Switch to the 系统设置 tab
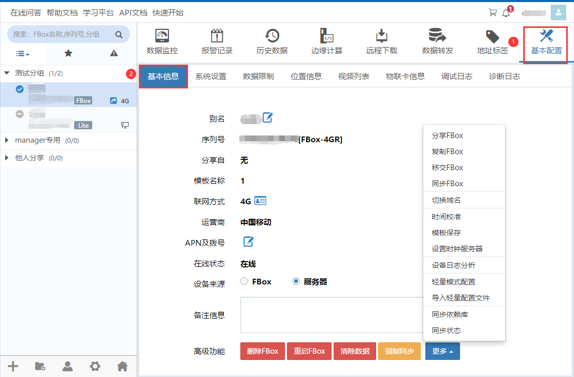 pos(211,77)
